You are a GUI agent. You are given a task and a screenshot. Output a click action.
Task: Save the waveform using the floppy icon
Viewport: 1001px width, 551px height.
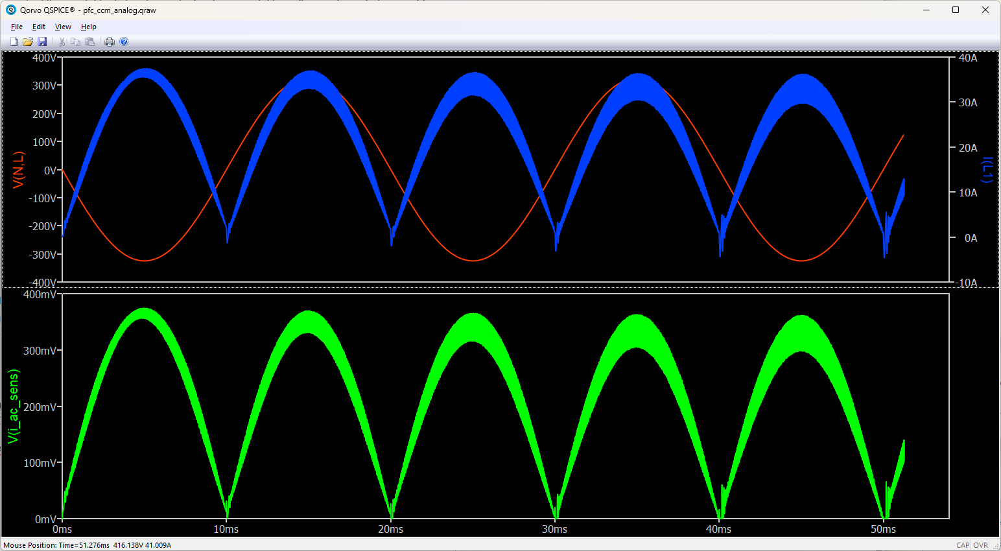coord(42,41)
